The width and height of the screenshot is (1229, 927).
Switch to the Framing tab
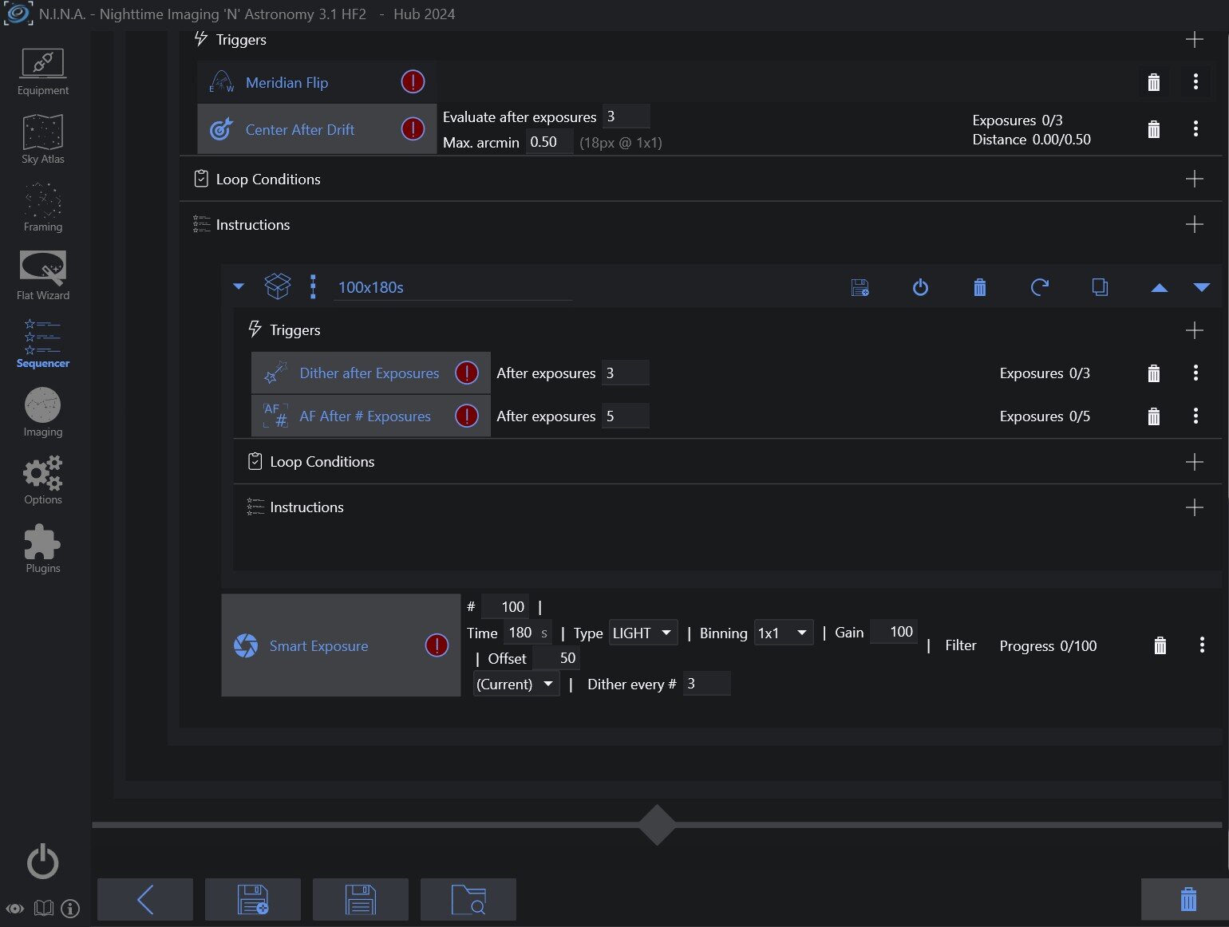[x=43, y=207]
